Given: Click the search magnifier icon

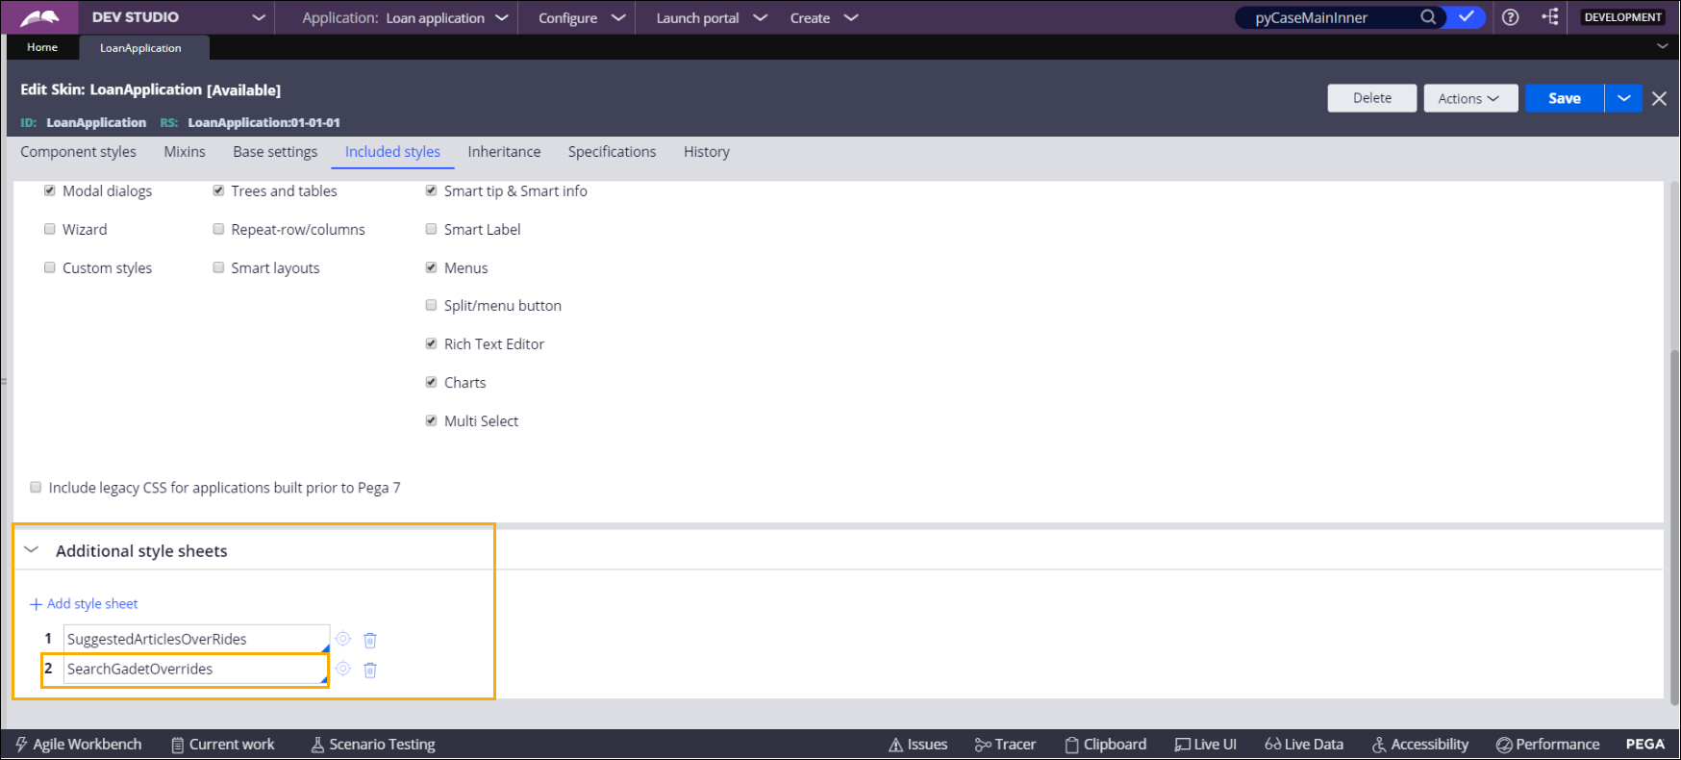Looking at the screenshot, I should [1428, 17].
